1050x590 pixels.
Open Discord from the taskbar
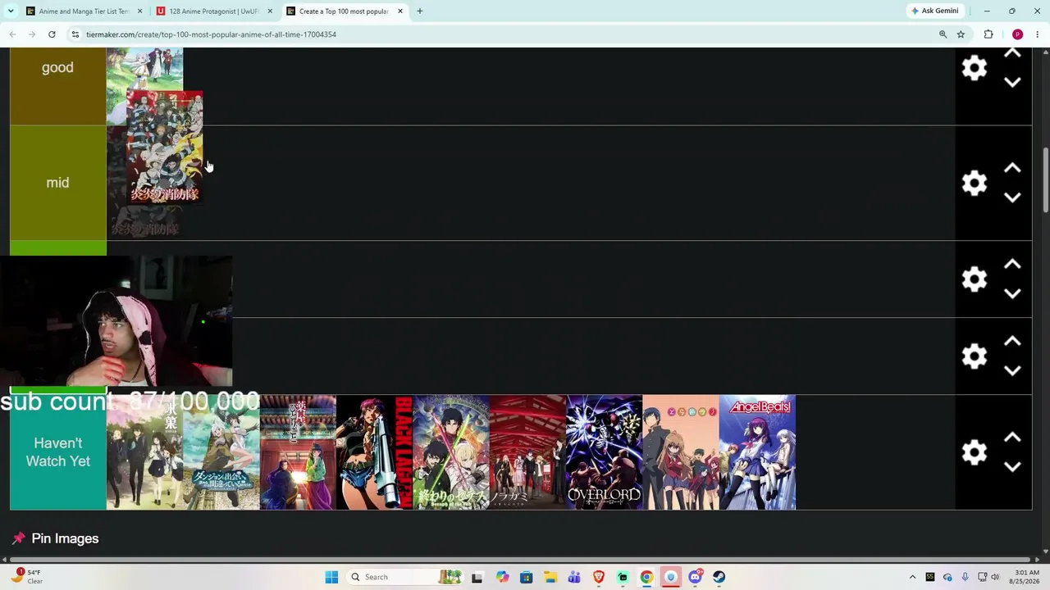coord(695,577)
